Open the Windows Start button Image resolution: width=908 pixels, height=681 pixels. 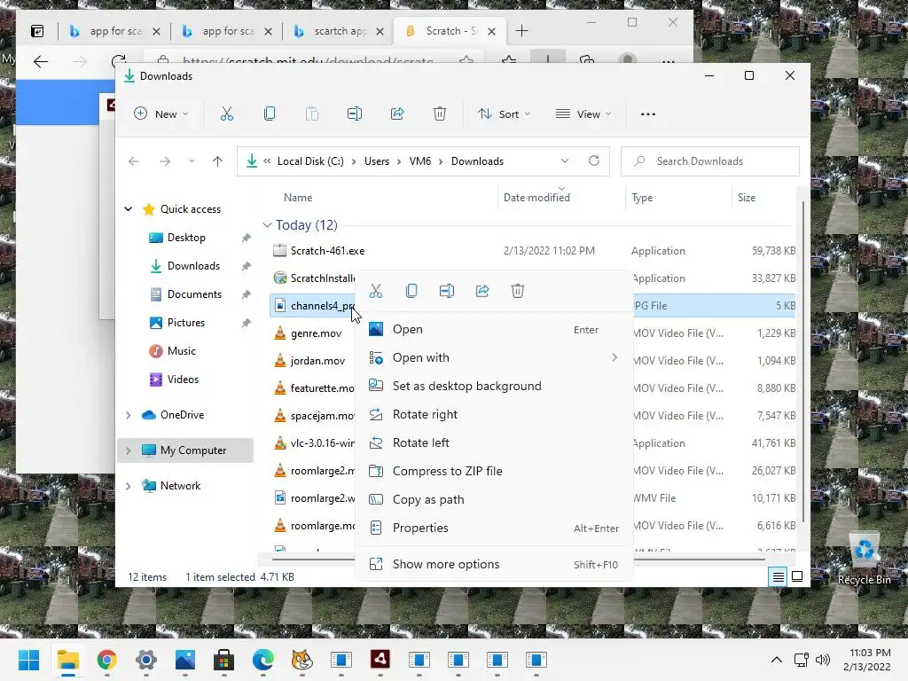28,660
